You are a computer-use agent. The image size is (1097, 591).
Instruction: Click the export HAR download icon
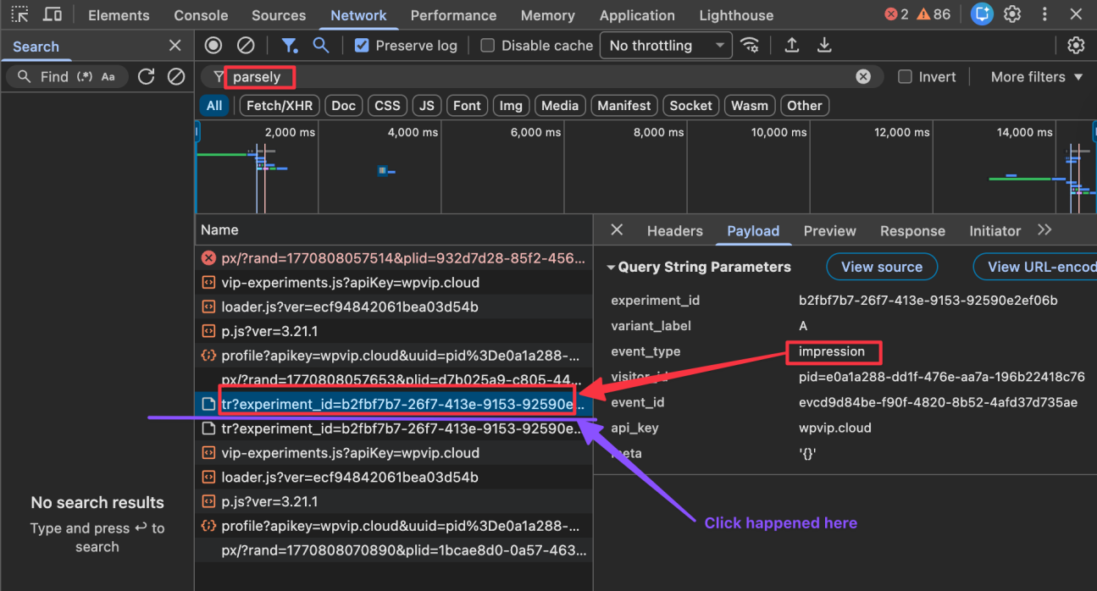(824, 45)
